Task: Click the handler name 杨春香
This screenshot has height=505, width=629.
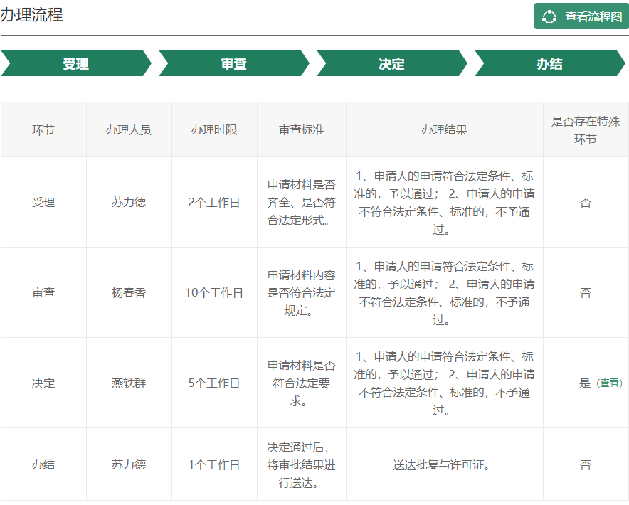Action: (x=129, y=292)
